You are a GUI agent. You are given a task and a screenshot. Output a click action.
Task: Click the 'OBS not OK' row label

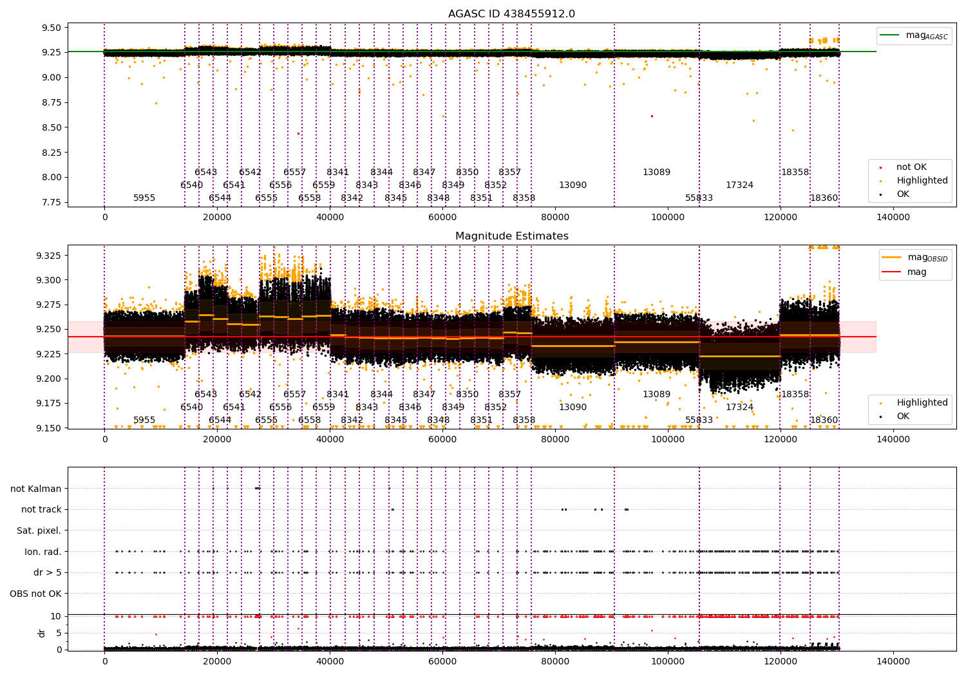pyautogui.click(x=36, y=594)
